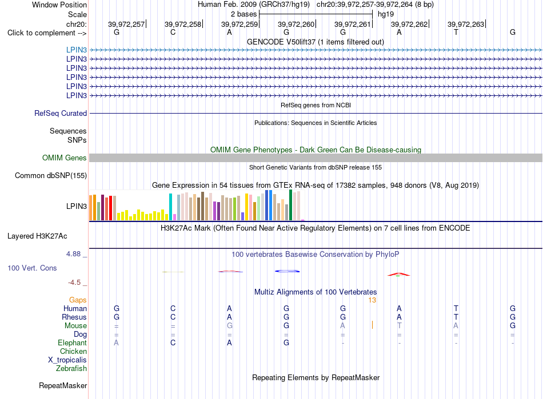This screenshot has width=543, height=399.
Task: Open the 100 Vert. Cons track label
Action: (32, 268)
